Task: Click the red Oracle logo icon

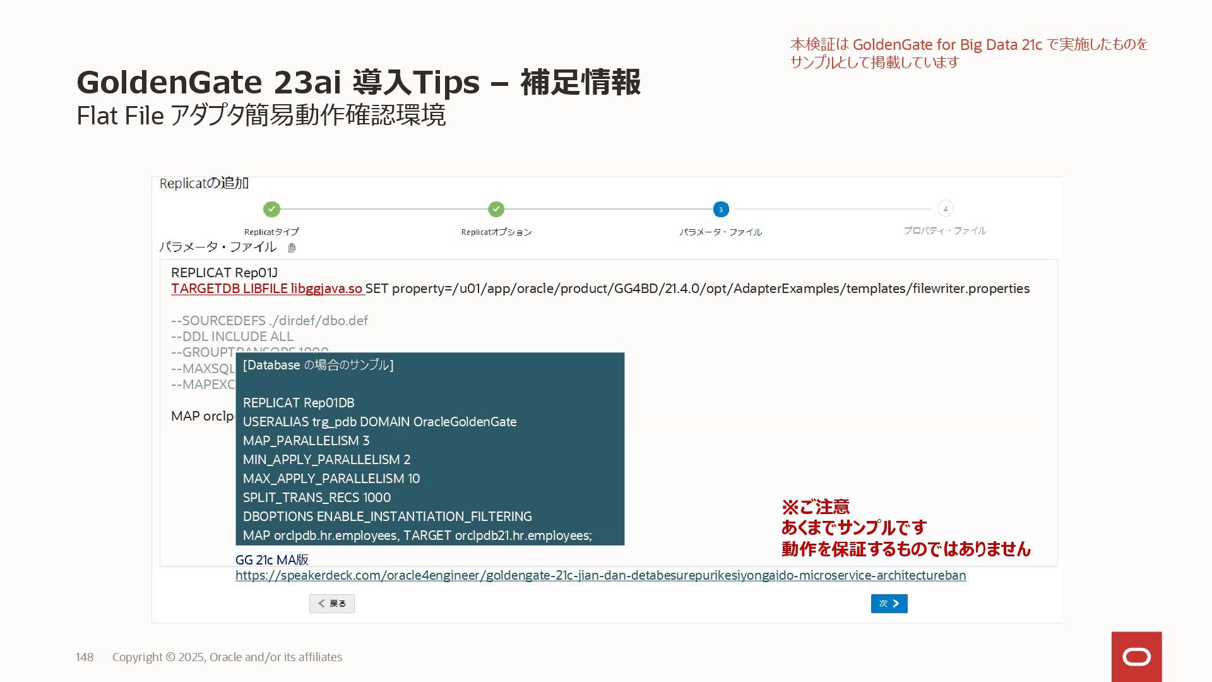Action: 1136,657
